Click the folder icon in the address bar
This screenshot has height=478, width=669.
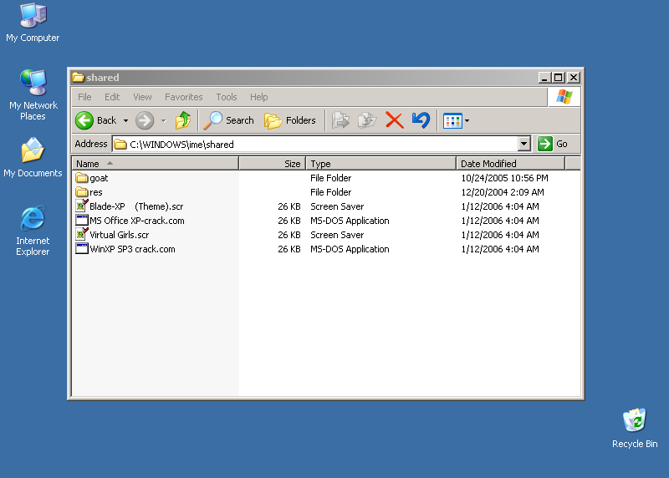[x=120, y=145]
